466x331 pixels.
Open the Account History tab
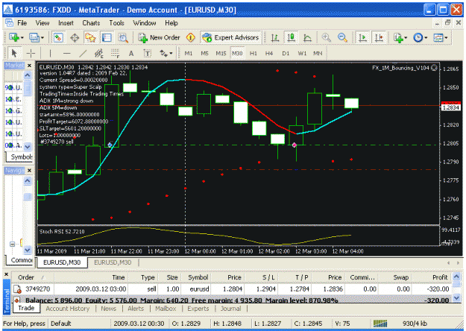(67, 309)
